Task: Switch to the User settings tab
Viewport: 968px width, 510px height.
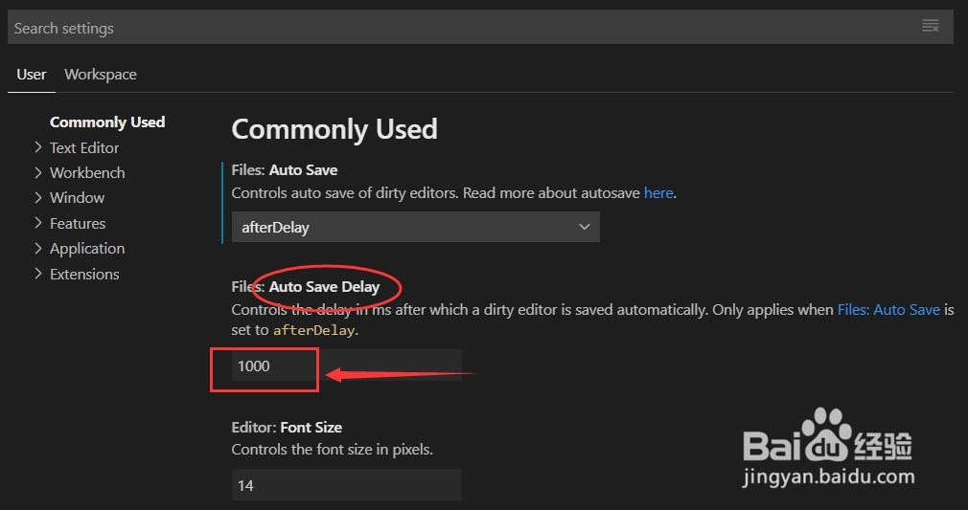Action: click(32, 75)
